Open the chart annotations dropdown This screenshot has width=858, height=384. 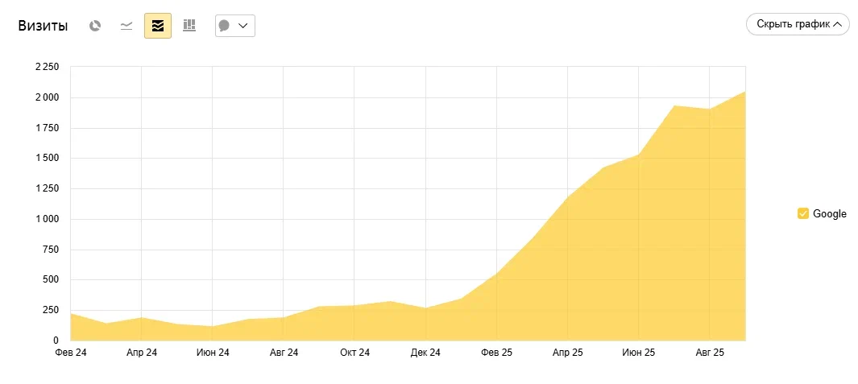coord(234,26)
